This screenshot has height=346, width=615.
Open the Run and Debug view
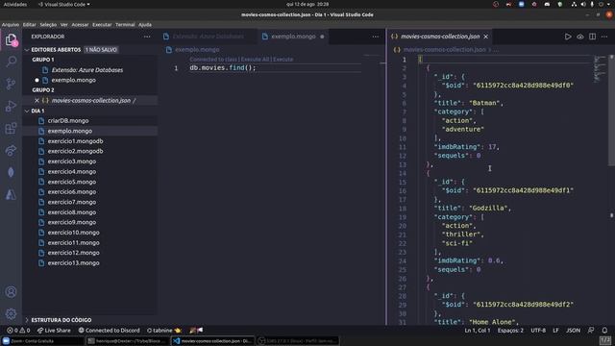(x=11, y=106)
